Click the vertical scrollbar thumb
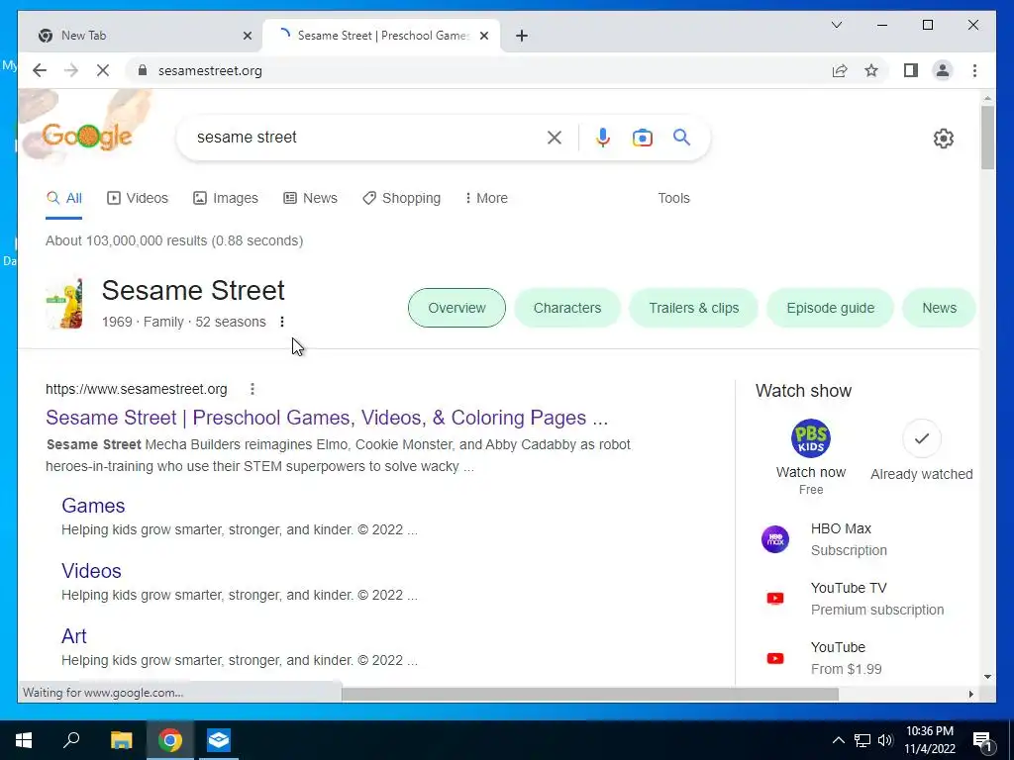 (987, 137)
